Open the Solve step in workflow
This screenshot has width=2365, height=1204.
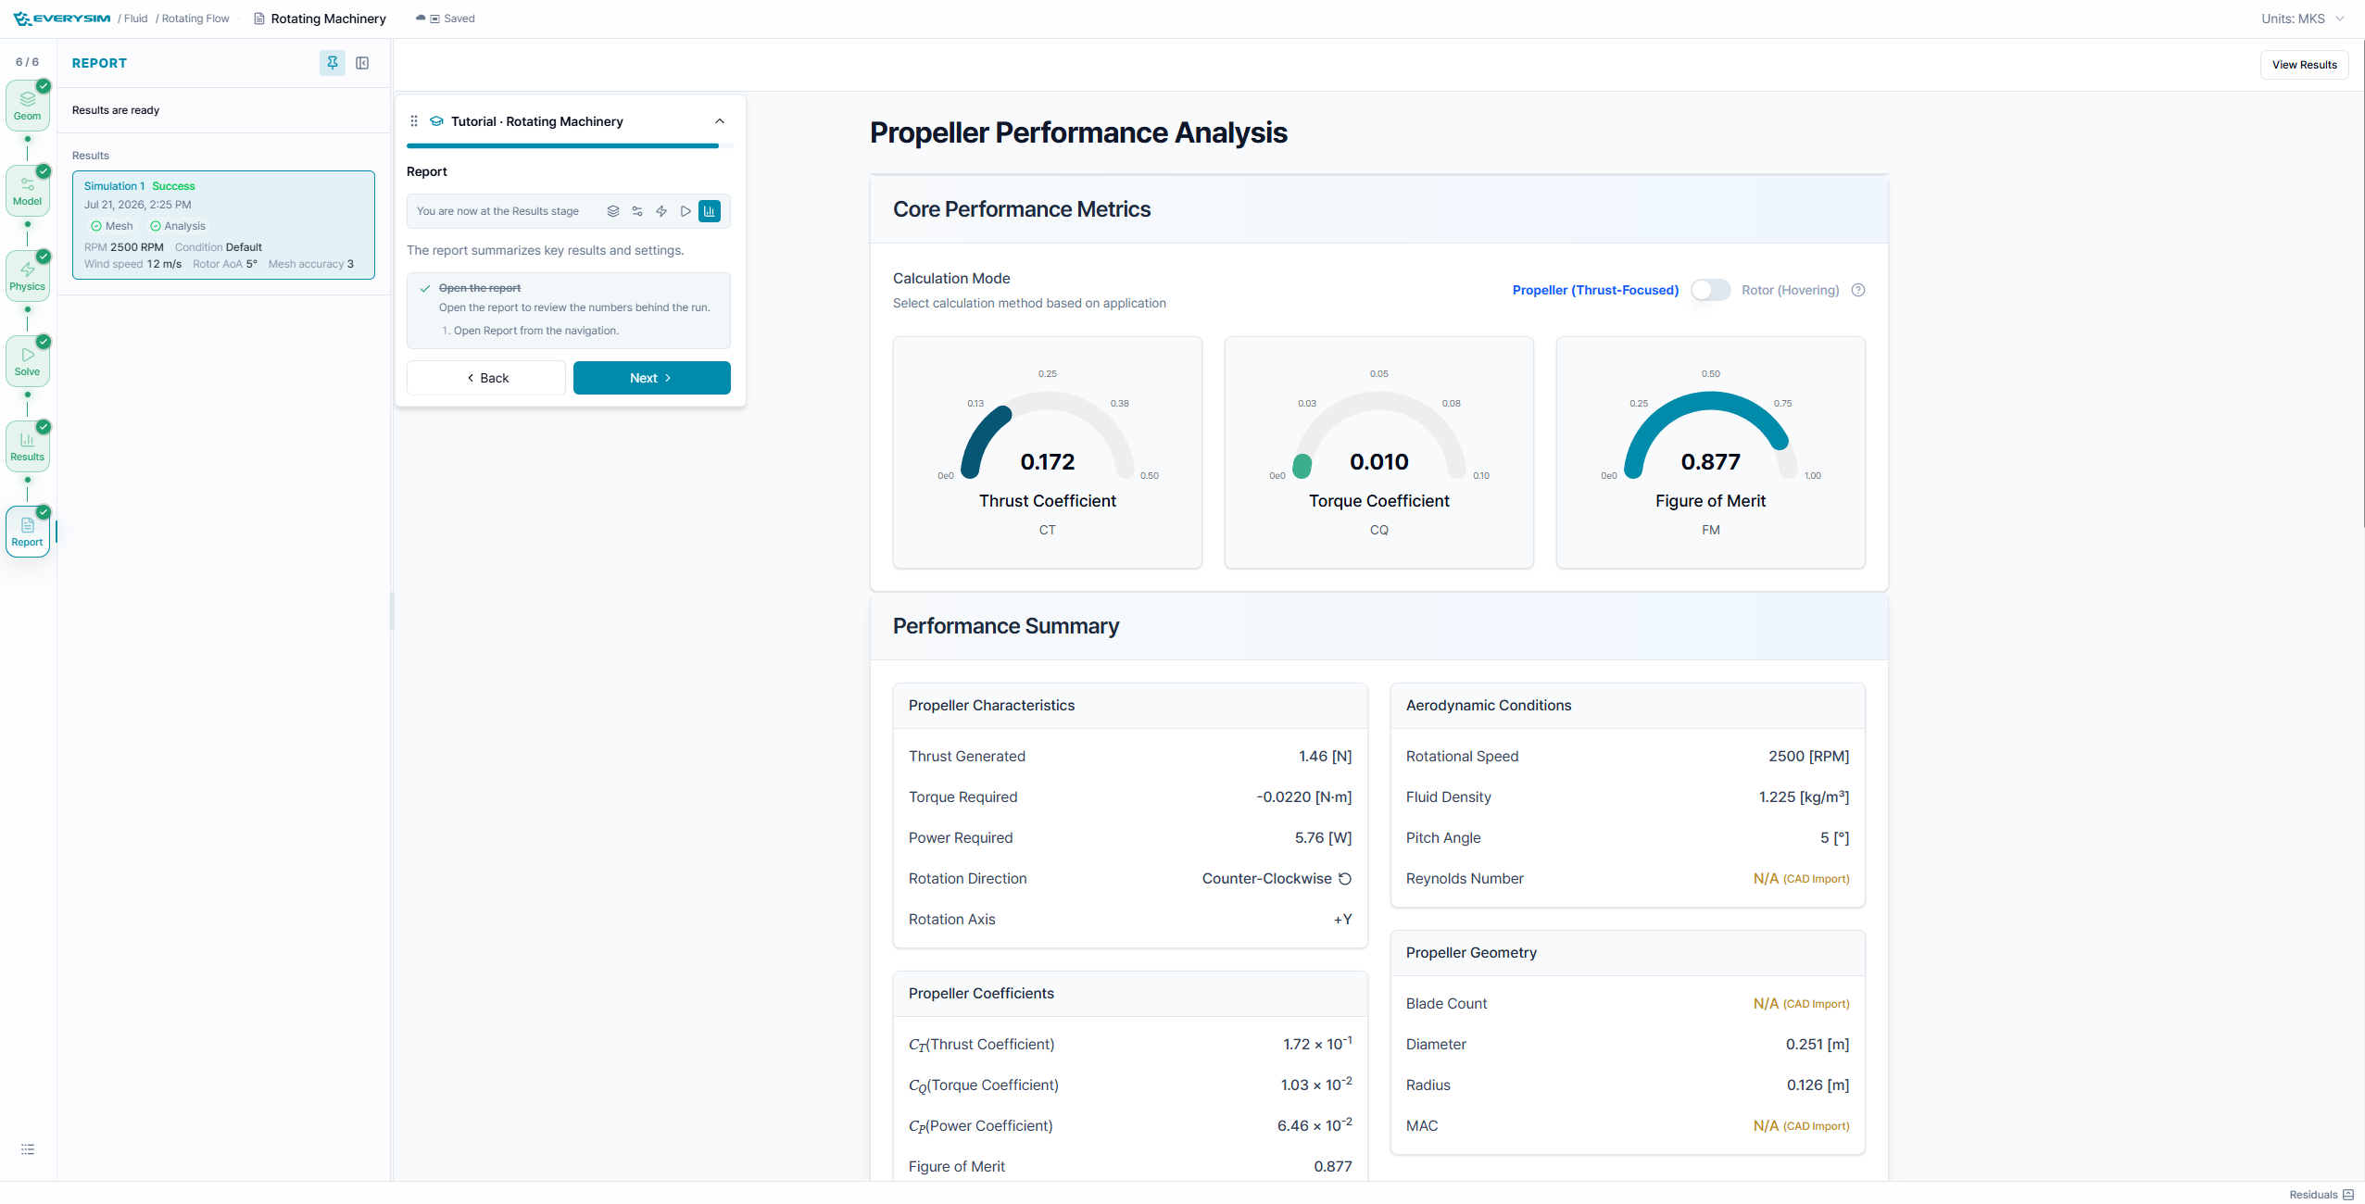click(x=28, y=361)
